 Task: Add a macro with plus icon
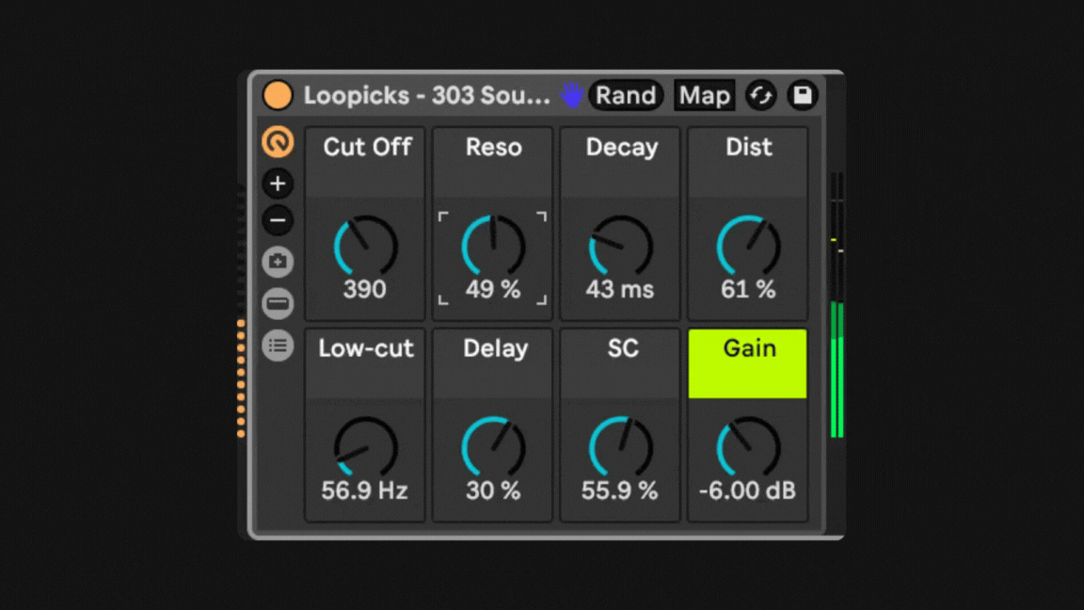coord(278,184)
